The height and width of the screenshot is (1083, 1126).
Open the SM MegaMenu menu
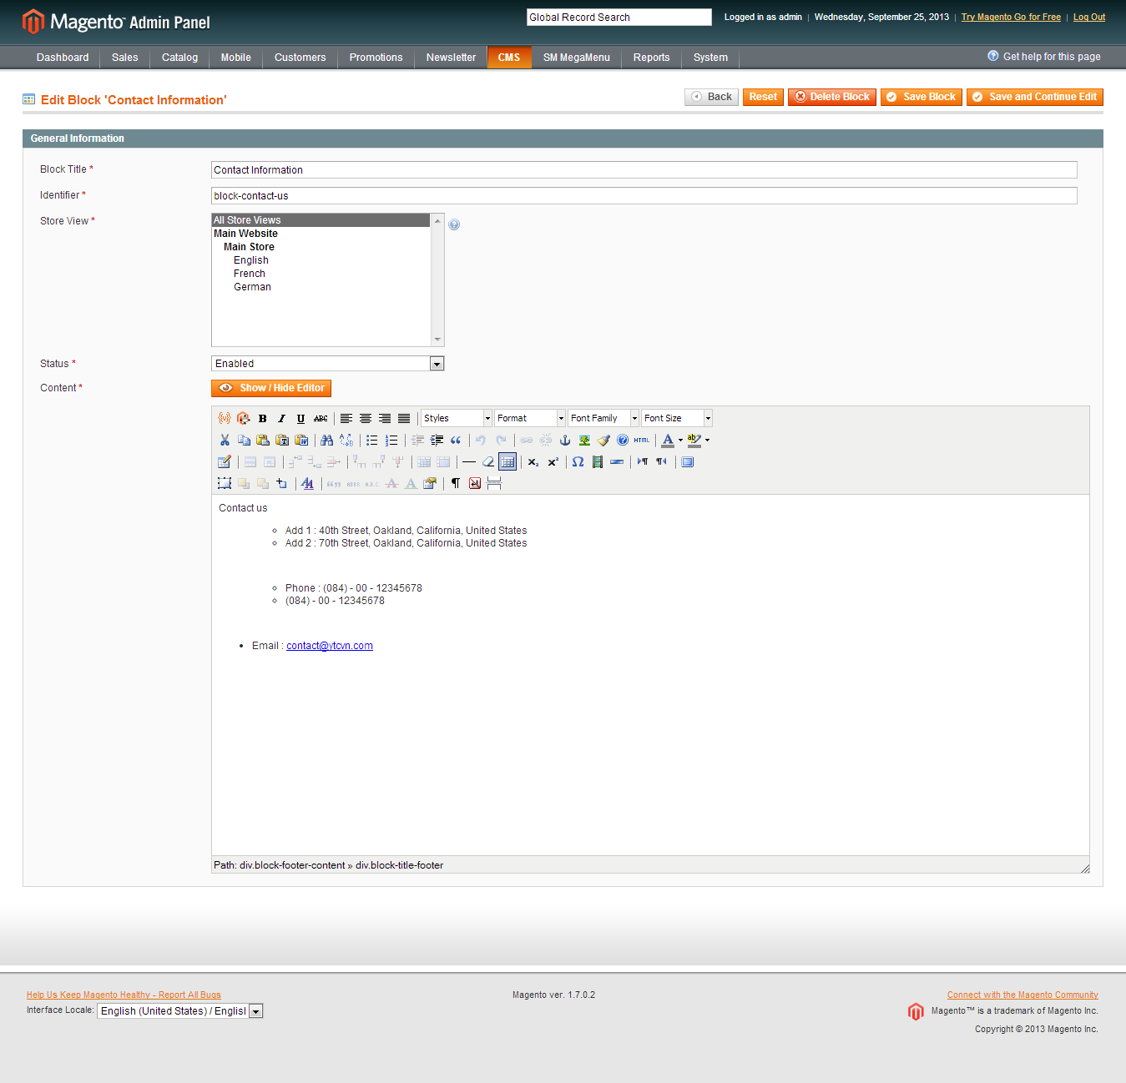pos(577,58)
